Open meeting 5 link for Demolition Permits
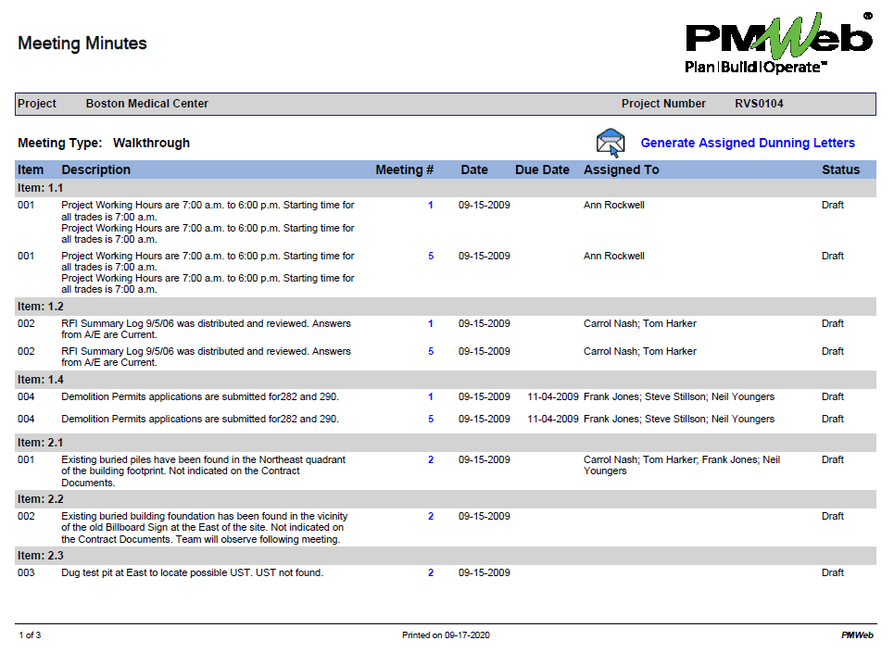Viewport: 894px width, 653px height. point(431,419)
